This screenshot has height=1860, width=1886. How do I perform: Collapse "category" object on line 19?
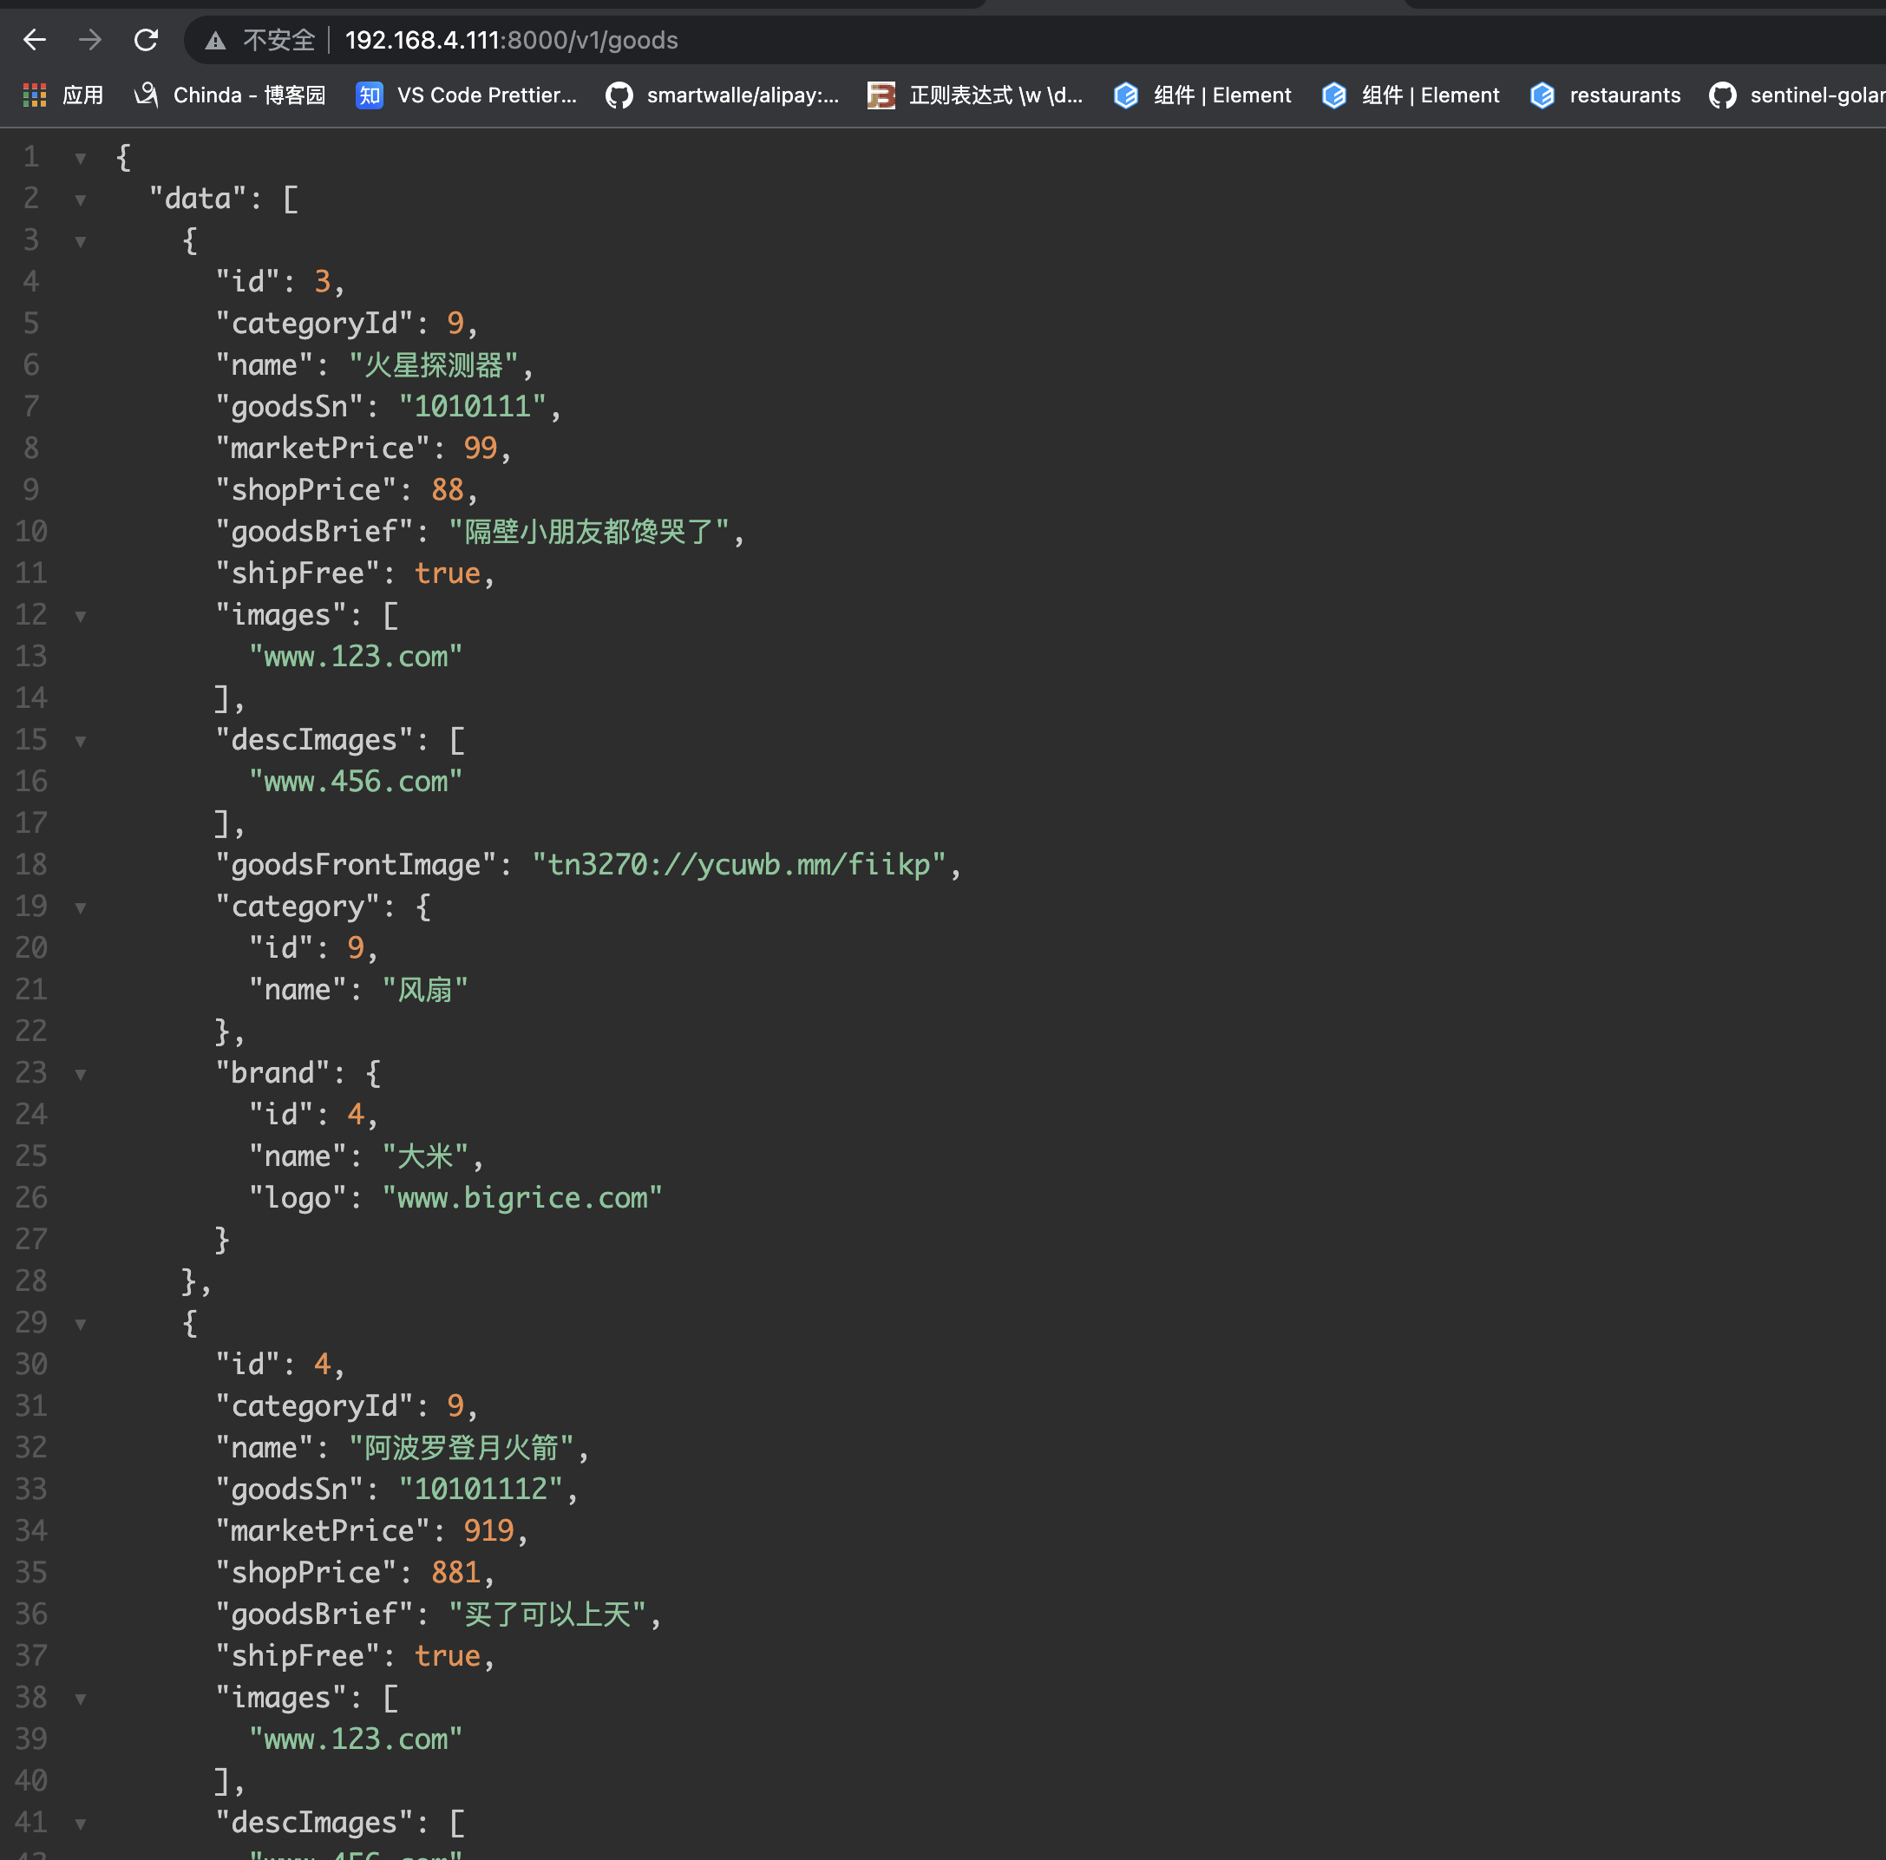point(81,908)
